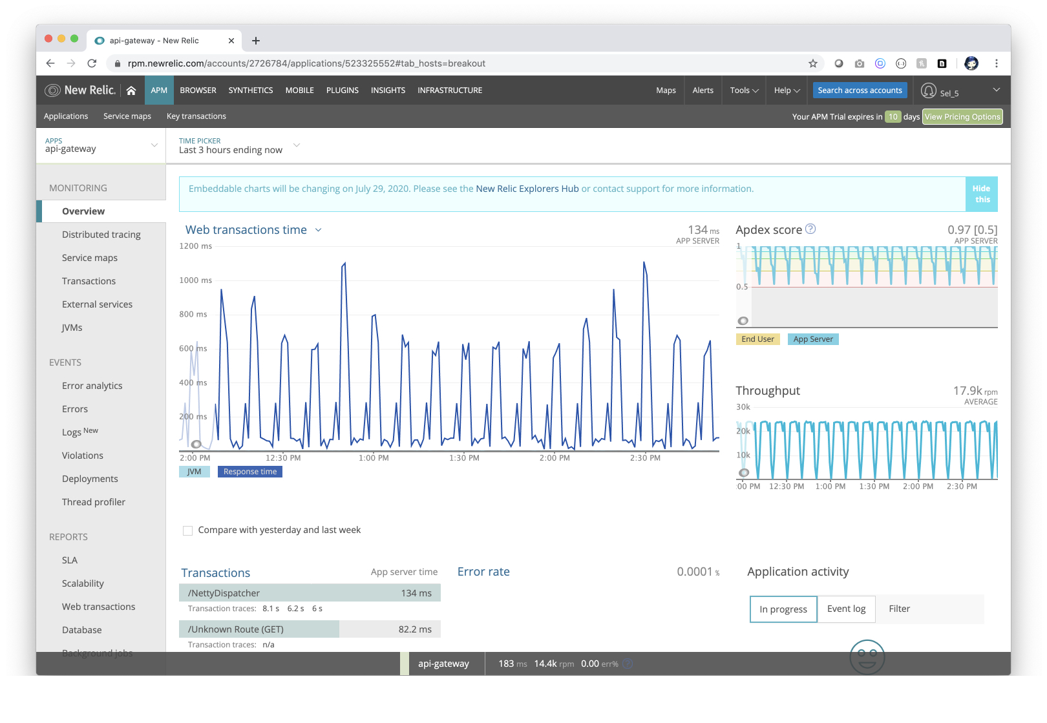
Task: Click the user avatar icon next to Sel_5
Action: [929, 90]
